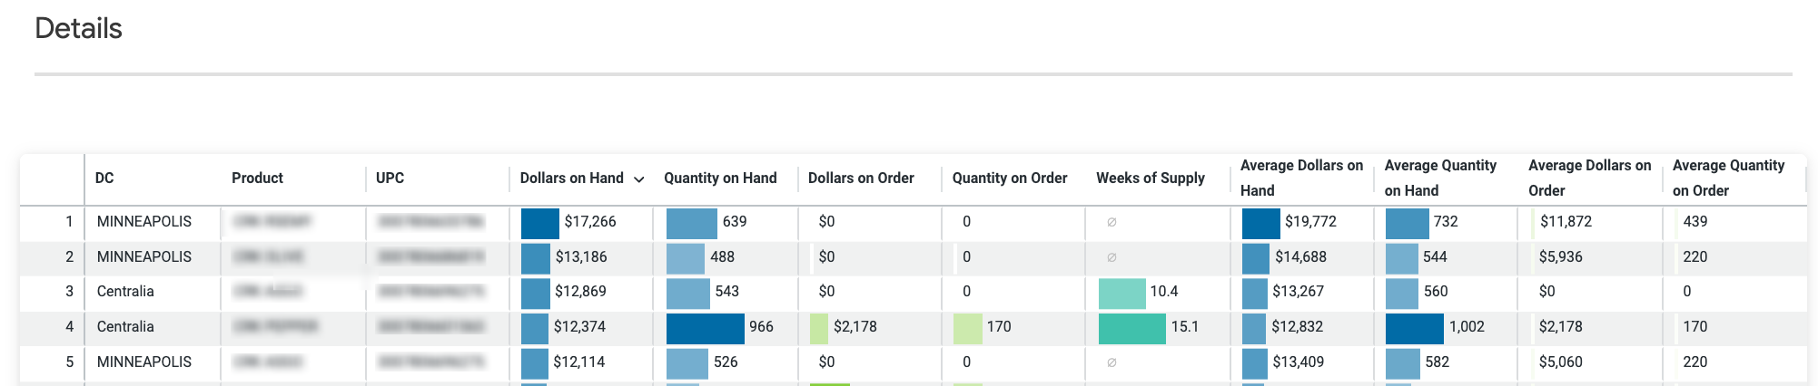Click the 543 Quantity on Hand value
The image size is (1818, 386).
click(727, 291)
